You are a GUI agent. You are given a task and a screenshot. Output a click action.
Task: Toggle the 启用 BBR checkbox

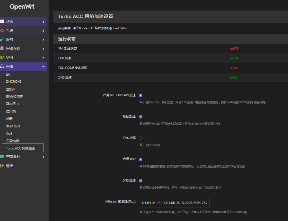(x=141, y=159)
